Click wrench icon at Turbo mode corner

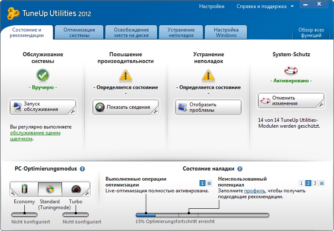(x=87, y=193)
